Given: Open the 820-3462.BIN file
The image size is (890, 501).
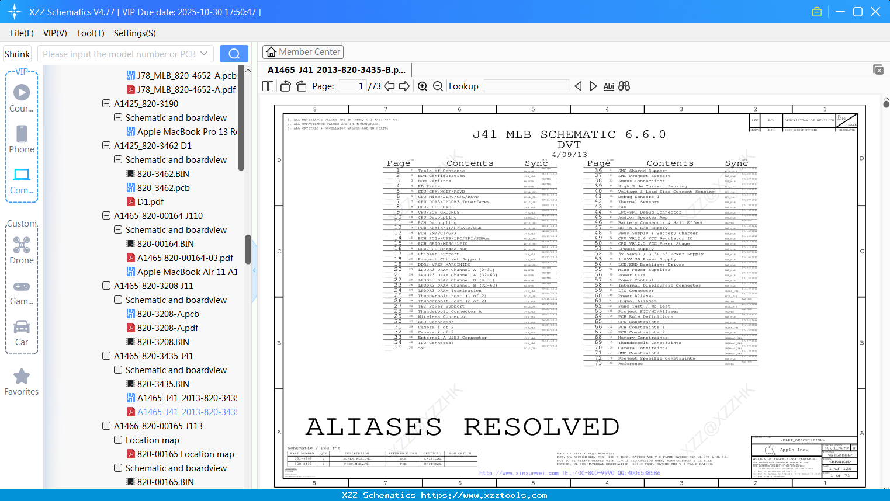Looking at the screenshot, I should [158, 174].
